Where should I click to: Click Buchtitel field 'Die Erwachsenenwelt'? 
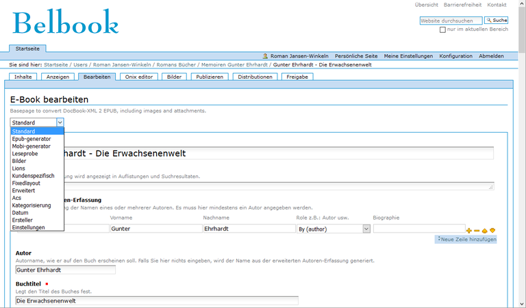pos(157,300)
